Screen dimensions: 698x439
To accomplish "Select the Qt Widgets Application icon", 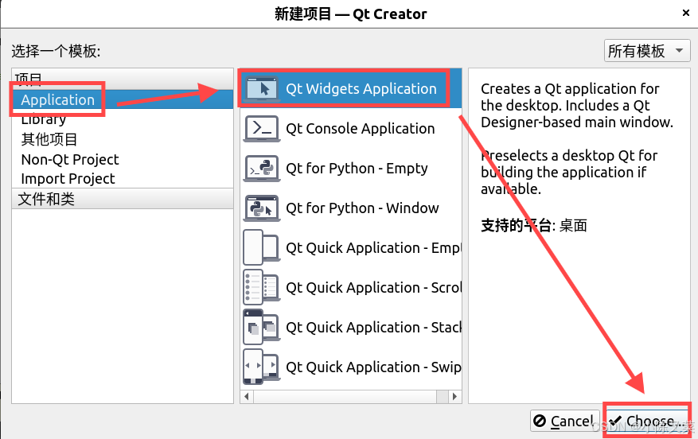I will point(262,88).
